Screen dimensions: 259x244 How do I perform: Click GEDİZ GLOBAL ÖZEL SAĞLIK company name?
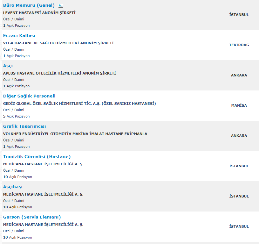[79, 104]
